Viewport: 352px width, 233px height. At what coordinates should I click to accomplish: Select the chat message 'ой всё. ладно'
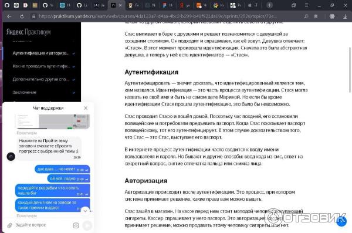click(69, 178)
